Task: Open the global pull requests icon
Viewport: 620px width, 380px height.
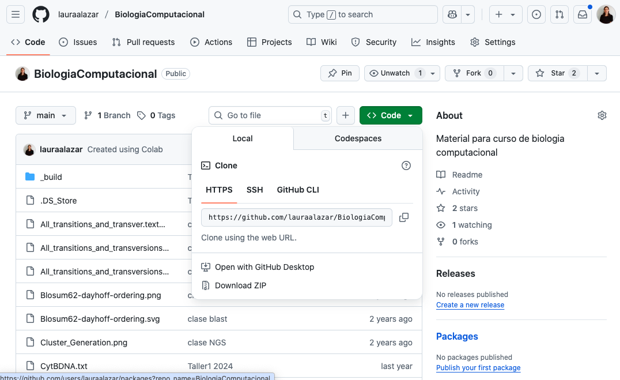Action: pos(559,14)
